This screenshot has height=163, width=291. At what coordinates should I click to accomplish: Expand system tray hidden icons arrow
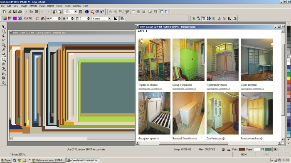click(x=272, y=160)
